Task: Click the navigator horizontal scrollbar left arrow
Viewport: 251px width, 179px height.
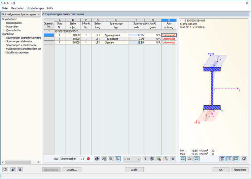Action: [x=3, y=162]
